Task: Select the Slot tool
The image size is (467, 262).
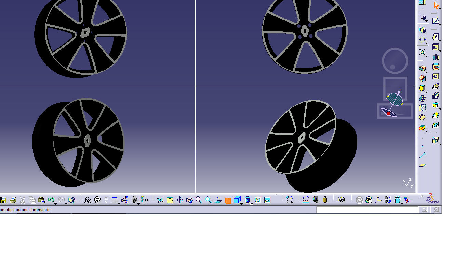Action: point(436,96)
